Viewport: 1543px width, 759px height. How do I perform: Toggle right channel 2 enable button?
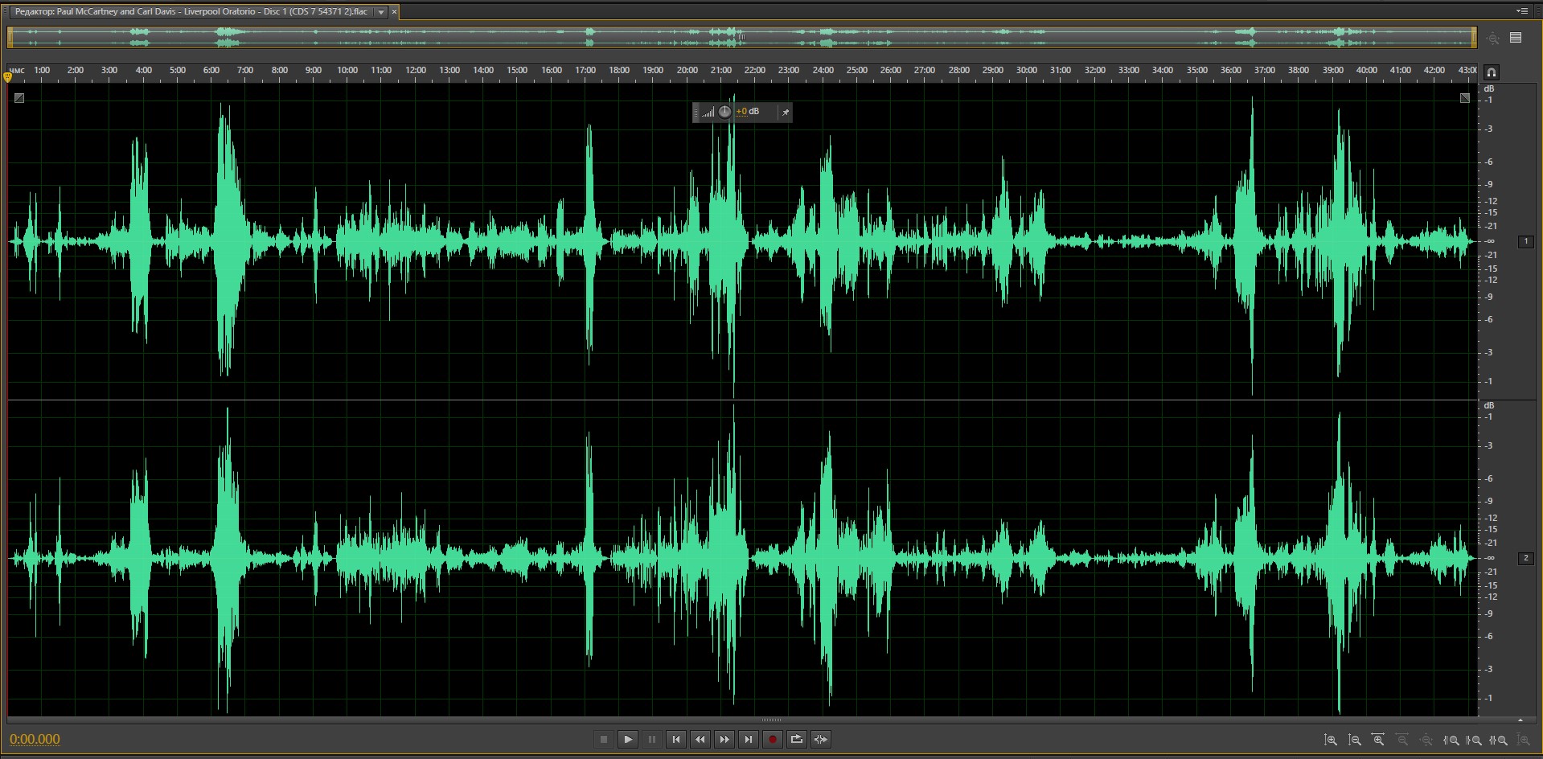click(x=1525, y=558)
